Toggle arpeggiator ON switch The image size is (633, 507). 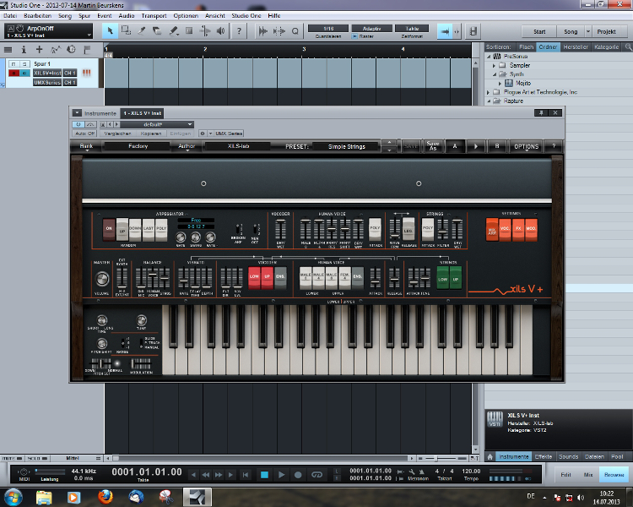(109, 229)
